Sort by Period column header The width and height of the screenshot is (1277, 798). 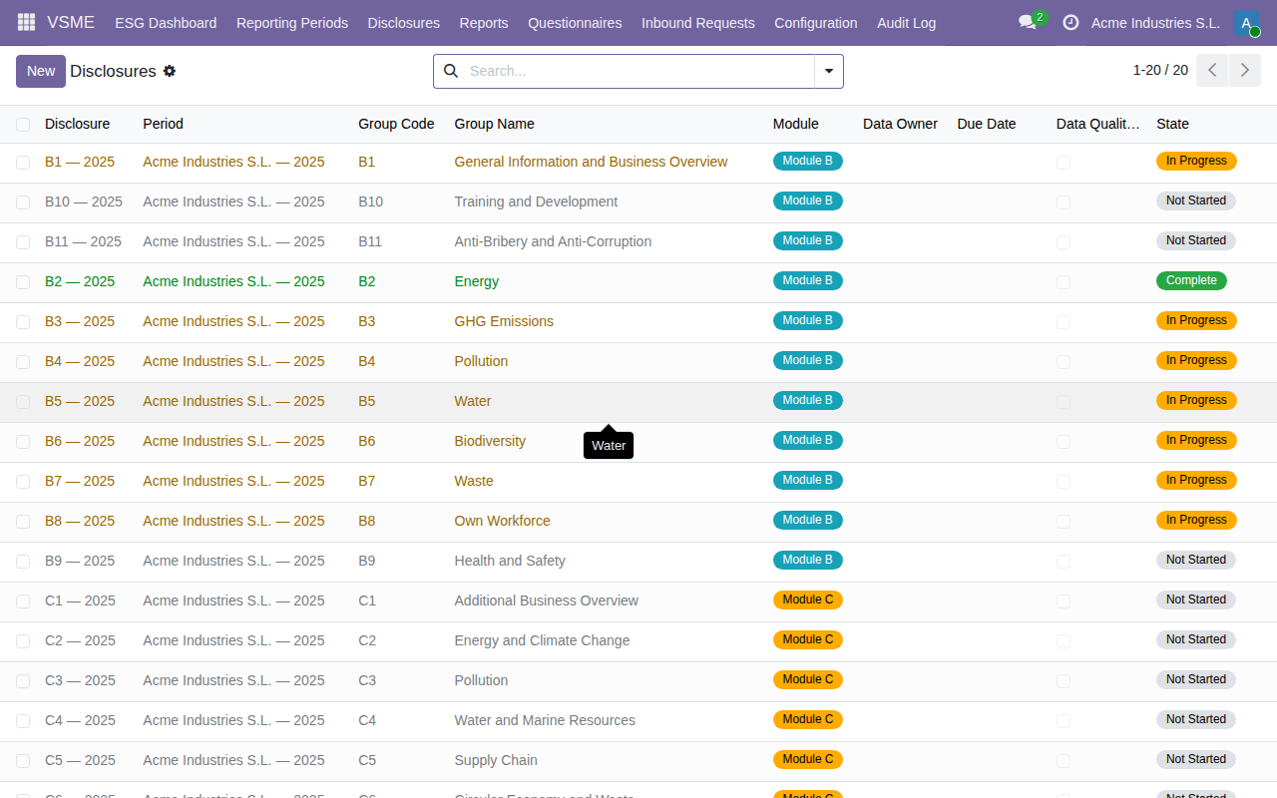click(x=164, y=124)
